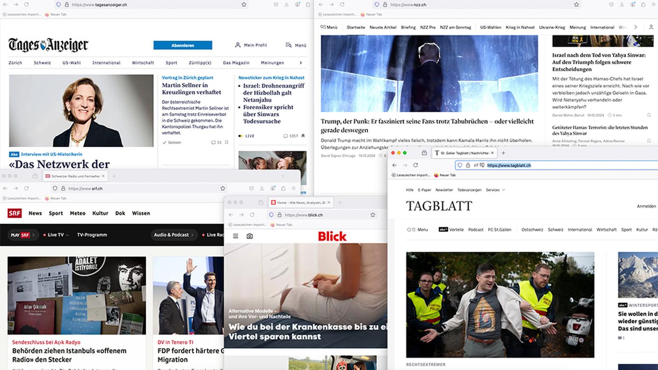Viewport: 658px width, 370px height.
Task: Open 'Israel: Drohnenangriff der Hizbollah' newsticker link
Action: (x=274, y=93)
